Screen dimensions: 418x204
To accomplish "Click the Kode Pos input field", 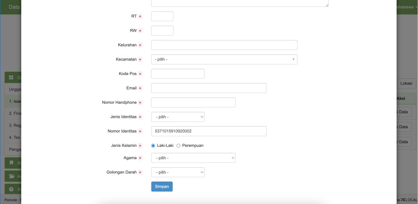I will (178, 74).
